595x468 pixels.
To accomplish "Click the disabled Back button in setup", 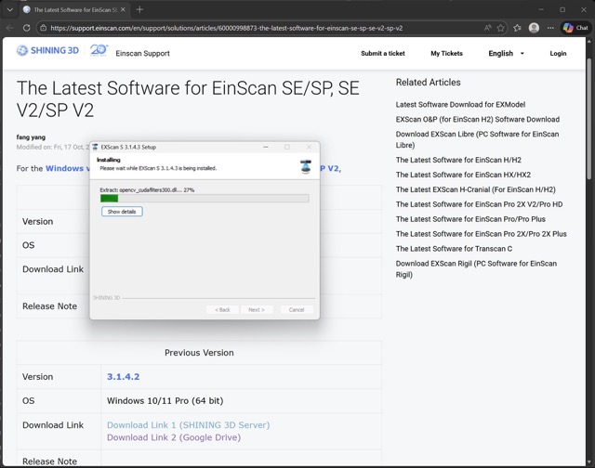I will pyautogui.click(x=222, y=309).
